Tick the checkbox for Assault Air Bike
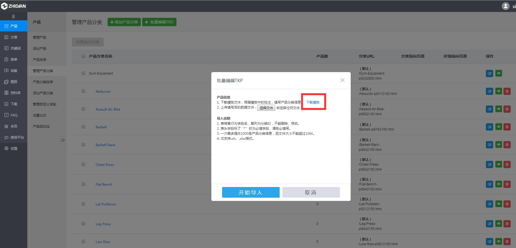Viewport: 516px width, 248px height. (x=83, y=109)
